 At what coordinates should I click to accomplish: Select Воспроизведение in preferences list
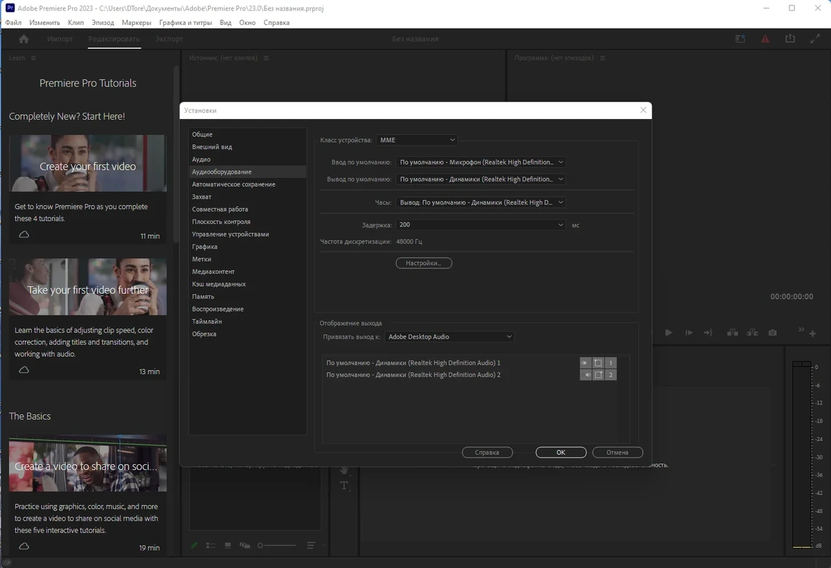point(247,309)
